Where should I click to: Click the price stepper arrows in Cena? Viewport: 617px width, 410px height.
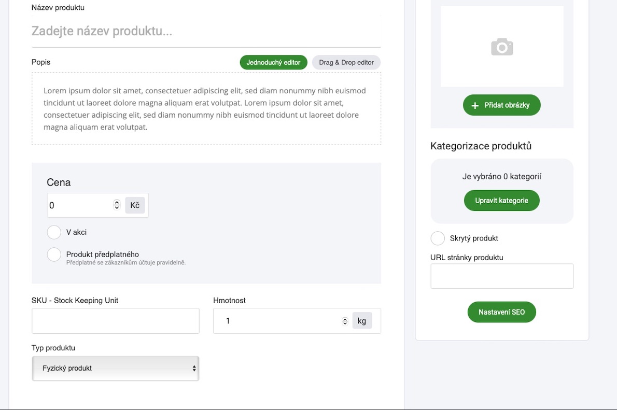point(117,205)
